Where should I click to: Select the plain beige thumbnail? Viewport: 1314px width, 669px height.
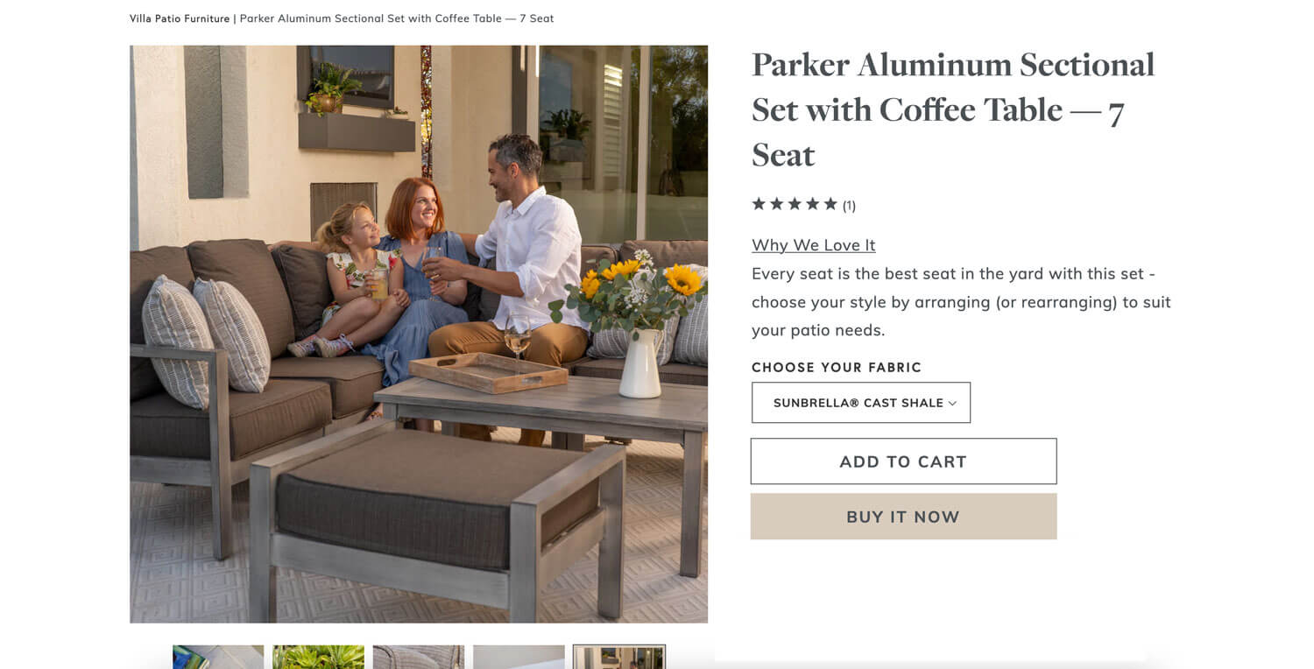pyautogui.click(x=519, y=657)
